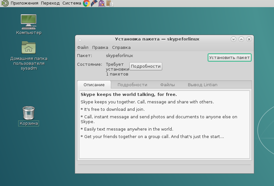Switch to the Подробности tab
The height and width of the screenshot is (186, 274).
[132, 85]
